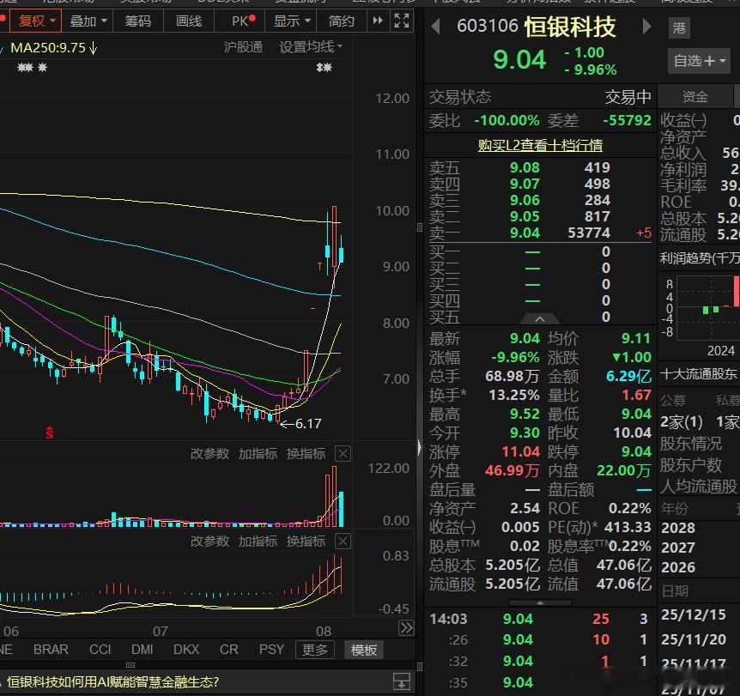740x696 pixels.
Task: Click the 25/11/20 date entry
Action: [694, 639]
